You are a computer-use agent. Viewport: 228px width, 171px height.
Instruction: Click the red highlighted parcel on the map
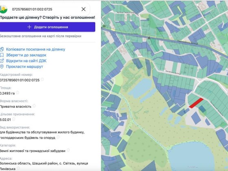[196, 103]
